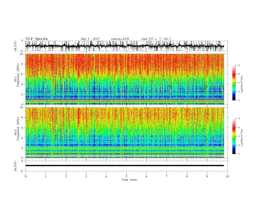Click time axis tick label '5'
Viewport: 256px width, 198px height.
pos(126,176)
